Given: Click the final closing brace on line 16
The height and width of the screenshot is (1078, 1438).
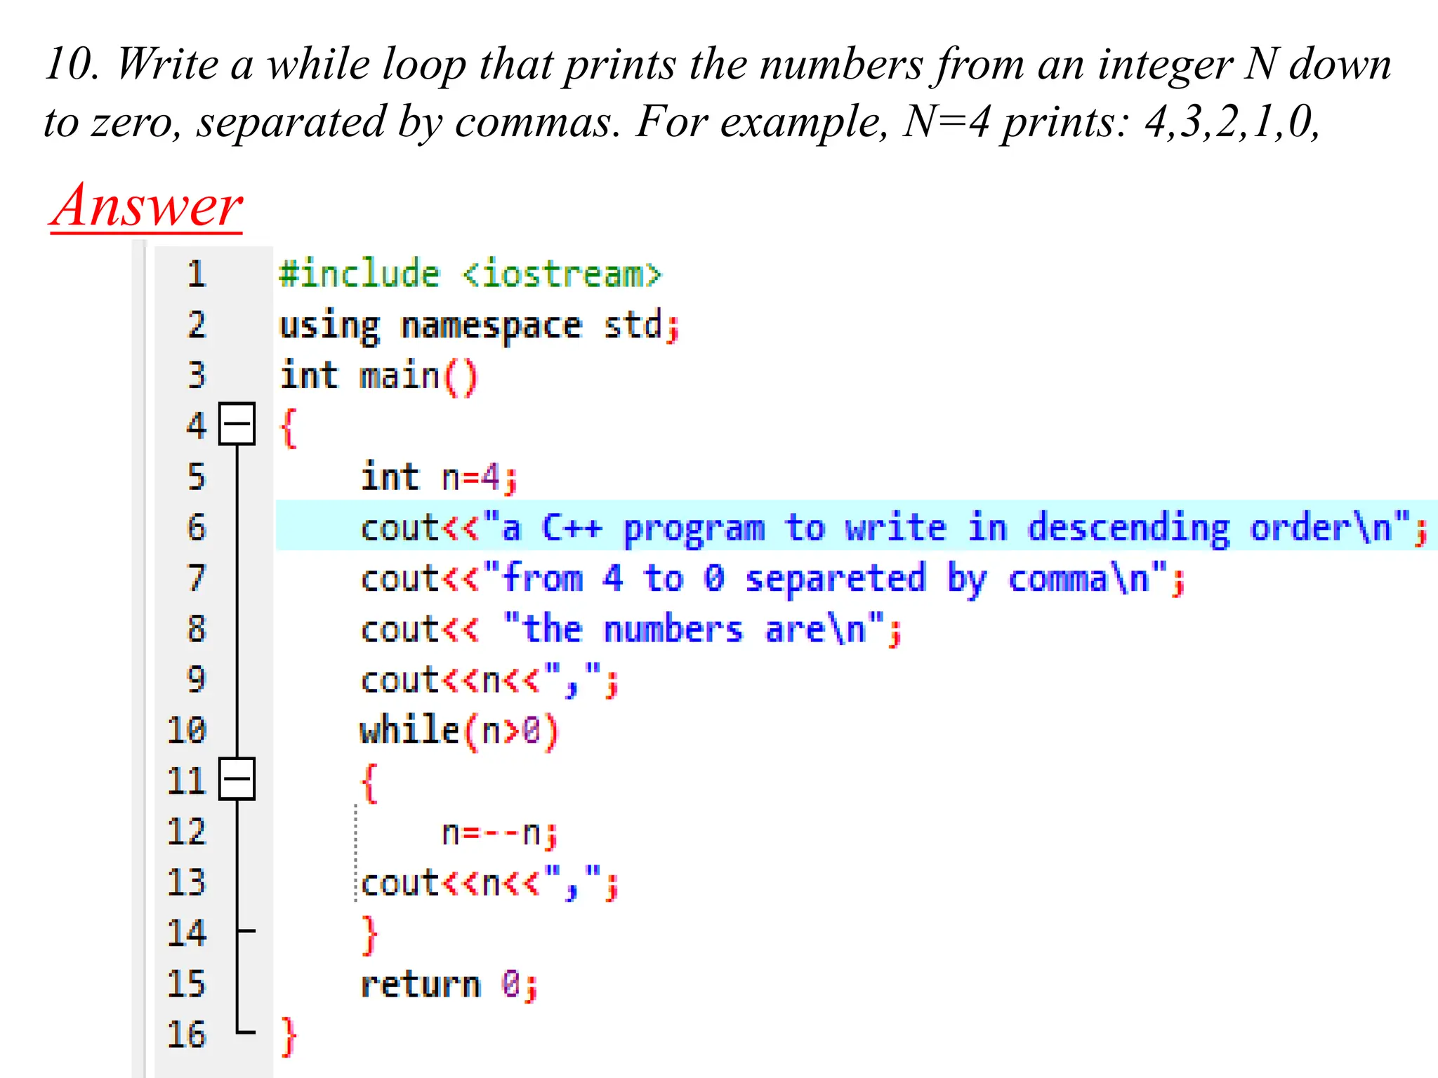Looking at the screenshot, I should [x=289, y=1037].
